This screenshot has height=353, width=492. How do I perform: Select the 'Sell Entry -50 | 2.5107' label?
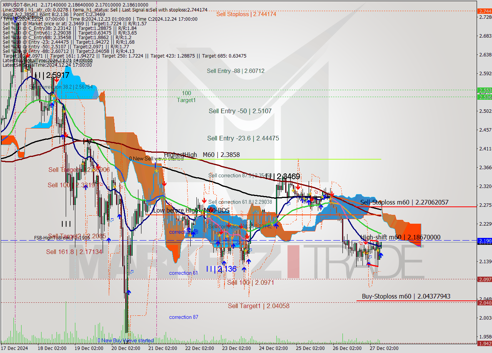click(240, 111)
